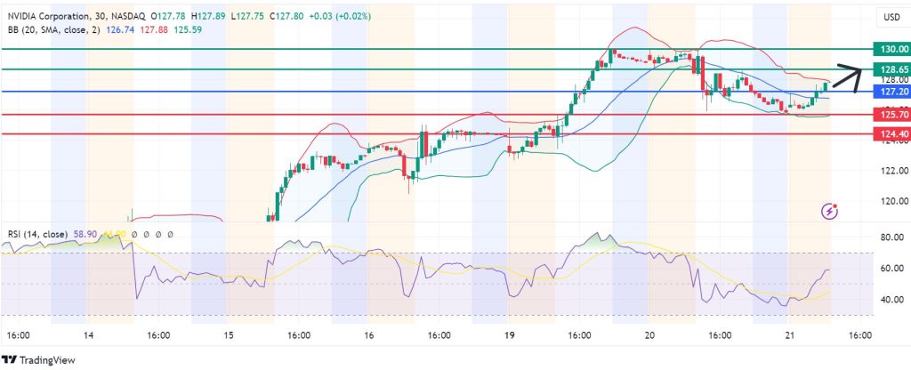This screenshot has height=370, width=911.
Task: Select the BB (20, SMA, close, 2) indicator legend
Action: [55, 29]
